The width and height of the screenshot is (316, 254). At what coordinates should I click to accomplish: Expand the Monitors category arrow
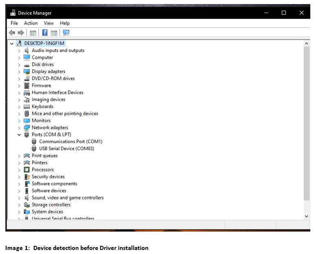click(x=19, y=121)
